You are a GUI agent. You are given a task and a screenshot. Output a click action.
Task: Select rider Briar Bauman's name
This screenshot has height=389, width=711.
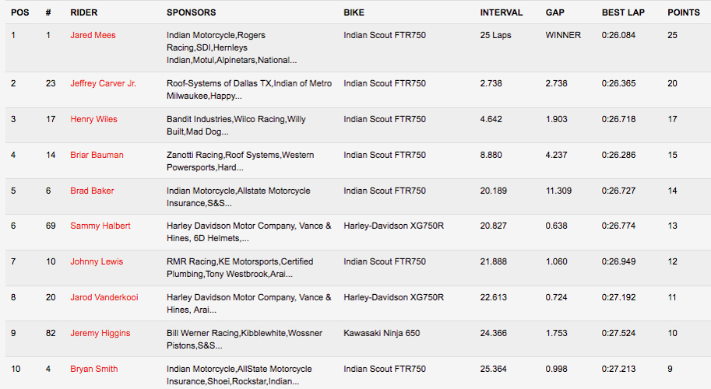[97, 155]
